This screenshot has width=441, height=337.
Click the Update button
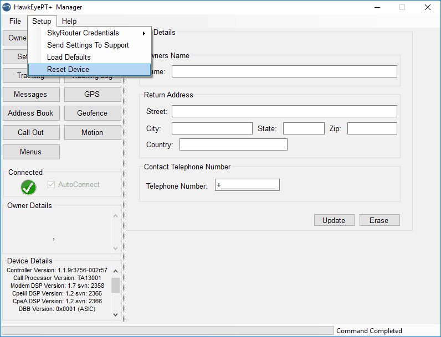pyautogui.click(x=334, y=220)
